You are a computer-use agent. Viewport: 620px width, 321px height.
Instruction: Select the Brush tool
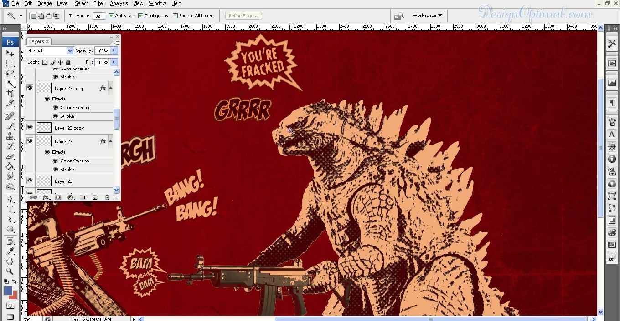(x=10, y=126)
